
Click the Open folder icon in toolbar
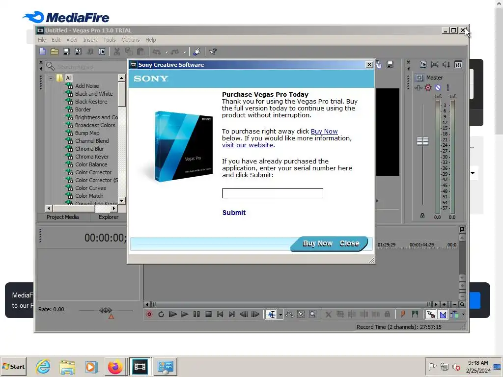54,52
